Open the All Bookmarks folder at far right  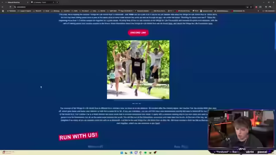coord(268,11)
